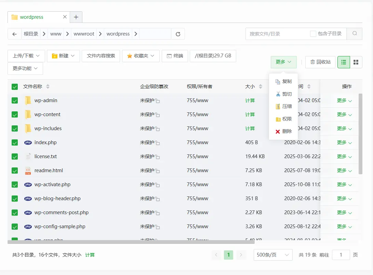Uncheck the wp-admin row checkbox

point(15,100)
